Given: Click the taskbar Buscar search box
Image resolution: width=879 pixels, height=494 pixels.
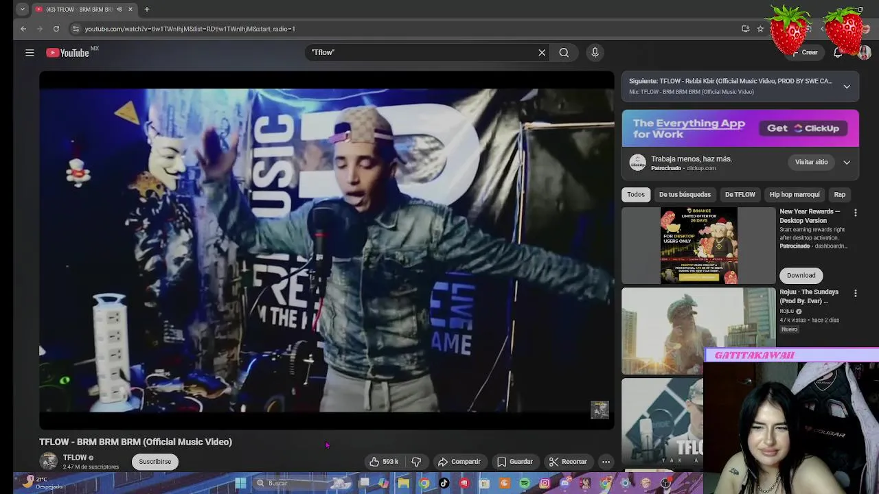Looking at the screenshot, I should coord(302,484).
